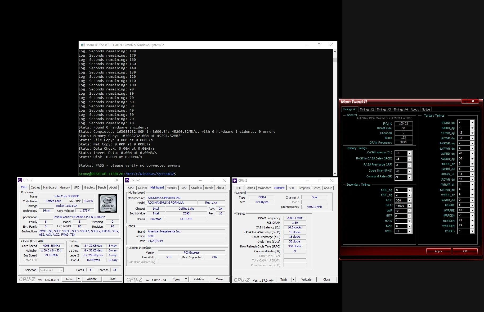Image resolution: width=484 pixels, height=312 pixels.
Task: Open Graphics tab in CPU-Z CPU window
Action: point(89,187)
